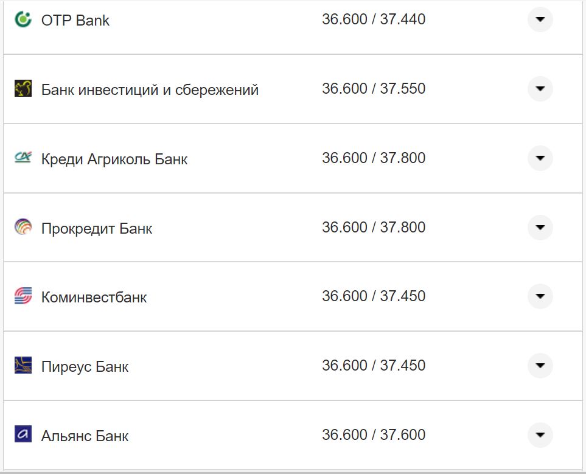This screenshot has width=586, height=474.
Task: Click the Прокредит Банк rainbow logo
Action: (x=23, y=227)
